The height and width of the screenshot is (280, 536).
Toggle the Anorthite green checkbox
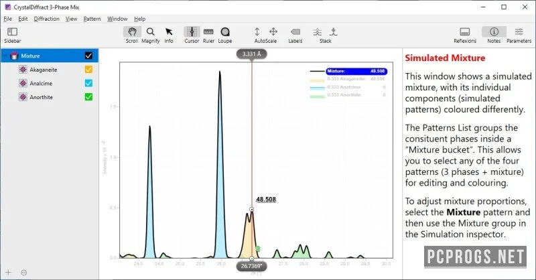tap(88, 97)
